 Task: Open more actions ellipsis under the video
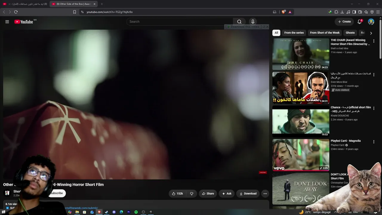(x=265, y=193)
